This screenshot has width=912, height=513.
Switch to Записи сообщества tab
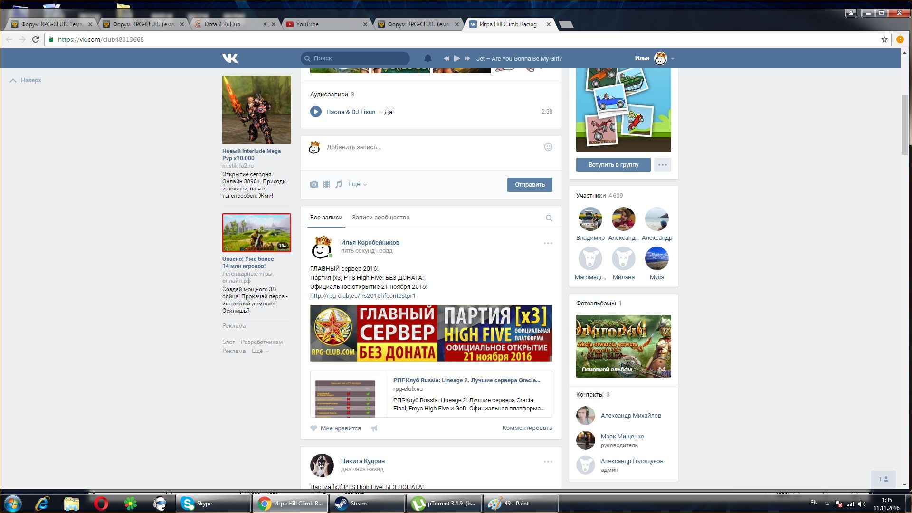click(380, 218)
